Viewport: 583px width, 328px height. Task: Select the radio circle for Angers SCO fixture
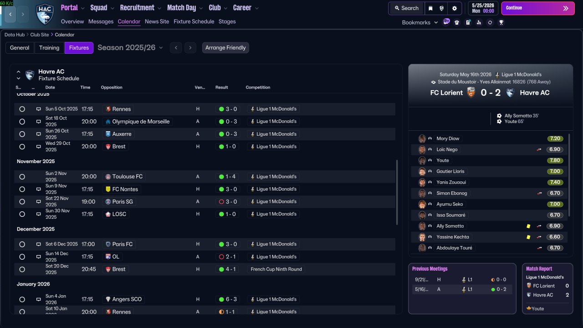click(22, 299)
